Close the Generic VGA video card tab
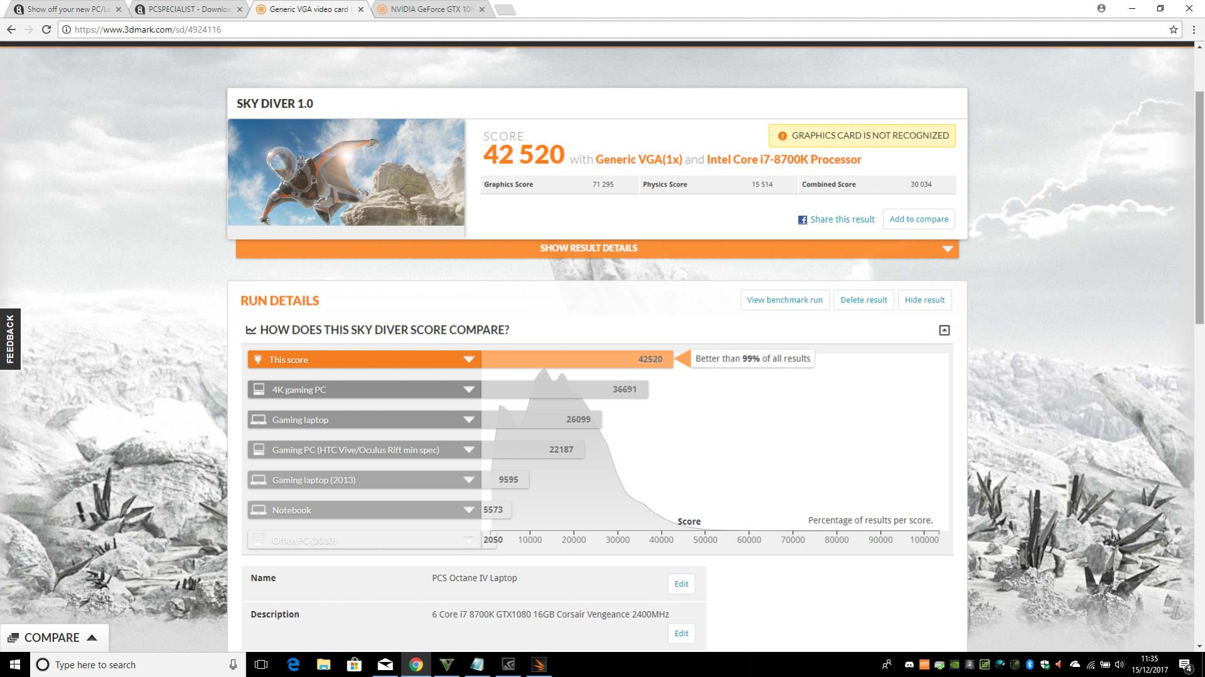1205x677 pixels. pos(360,9)
